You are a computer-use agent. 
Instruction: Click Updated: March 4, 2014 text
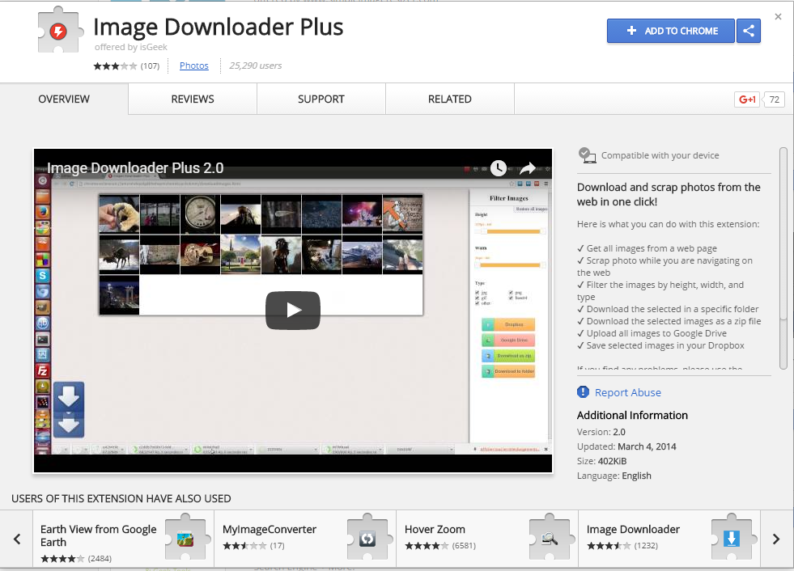tap(626, 446)
